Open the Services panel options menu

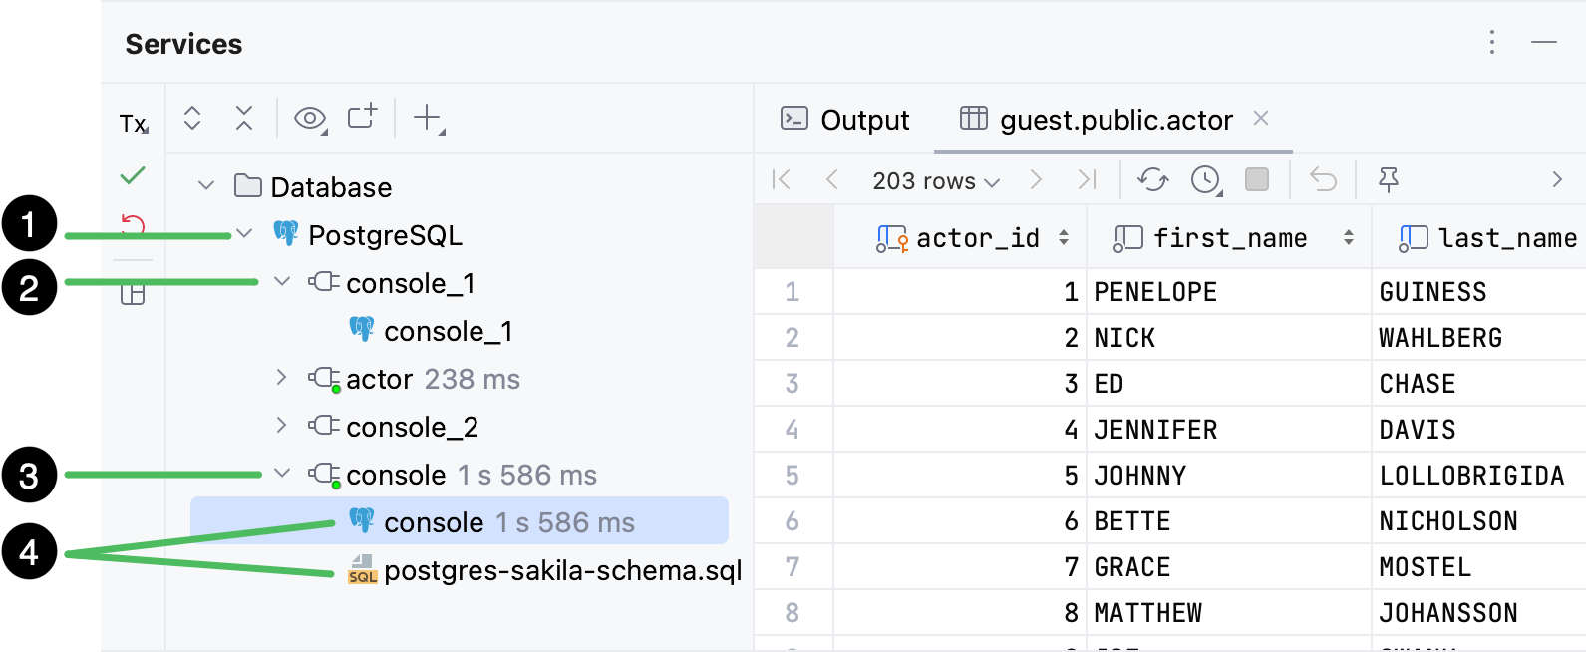pos(1491,42)
